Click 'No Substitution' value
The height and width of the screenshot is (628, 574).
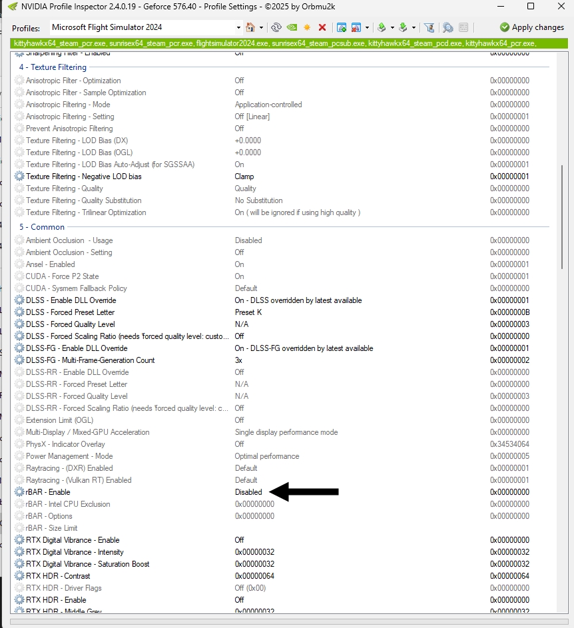[259, 200]
